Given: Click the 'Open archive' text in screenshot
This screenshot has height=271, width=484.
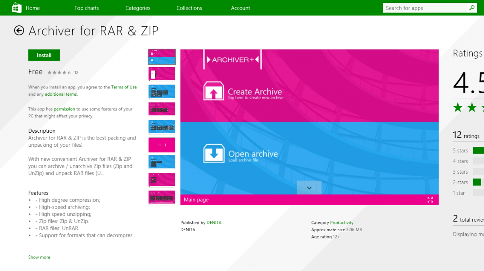Looking at the screenshot, I should tap(253, 154).
